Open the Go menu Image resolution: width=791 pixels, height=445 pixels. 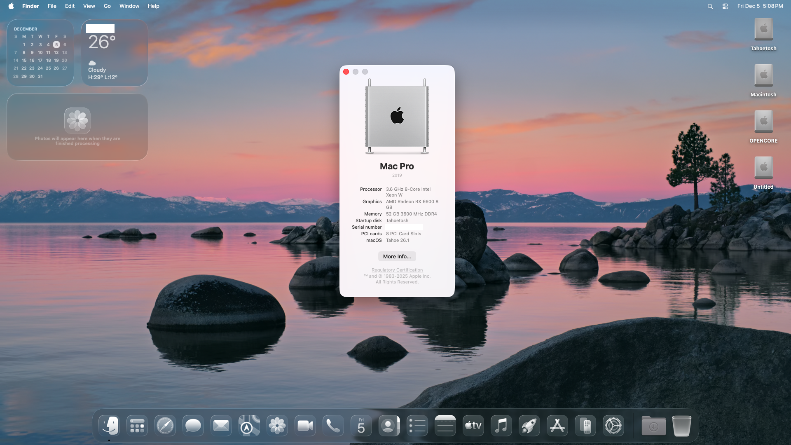tap(107, 6)
